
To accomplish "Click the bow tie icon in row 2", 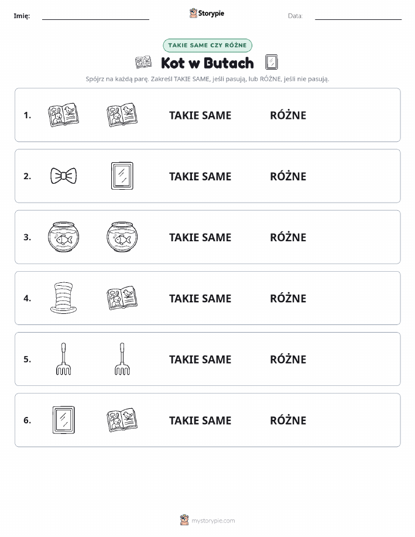I will point(63,176).
